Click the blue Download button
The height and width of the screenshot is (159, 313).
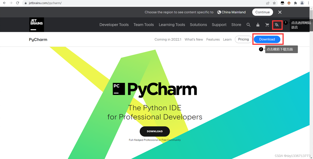click(x=267, y=39)
